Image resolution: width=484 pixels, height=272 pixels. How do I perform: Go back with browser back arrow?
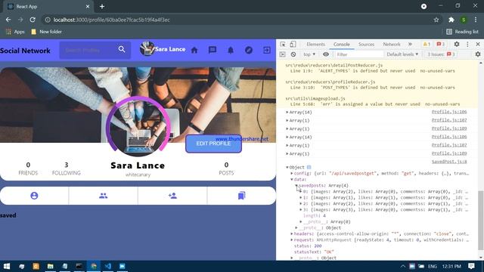(8, 20)
